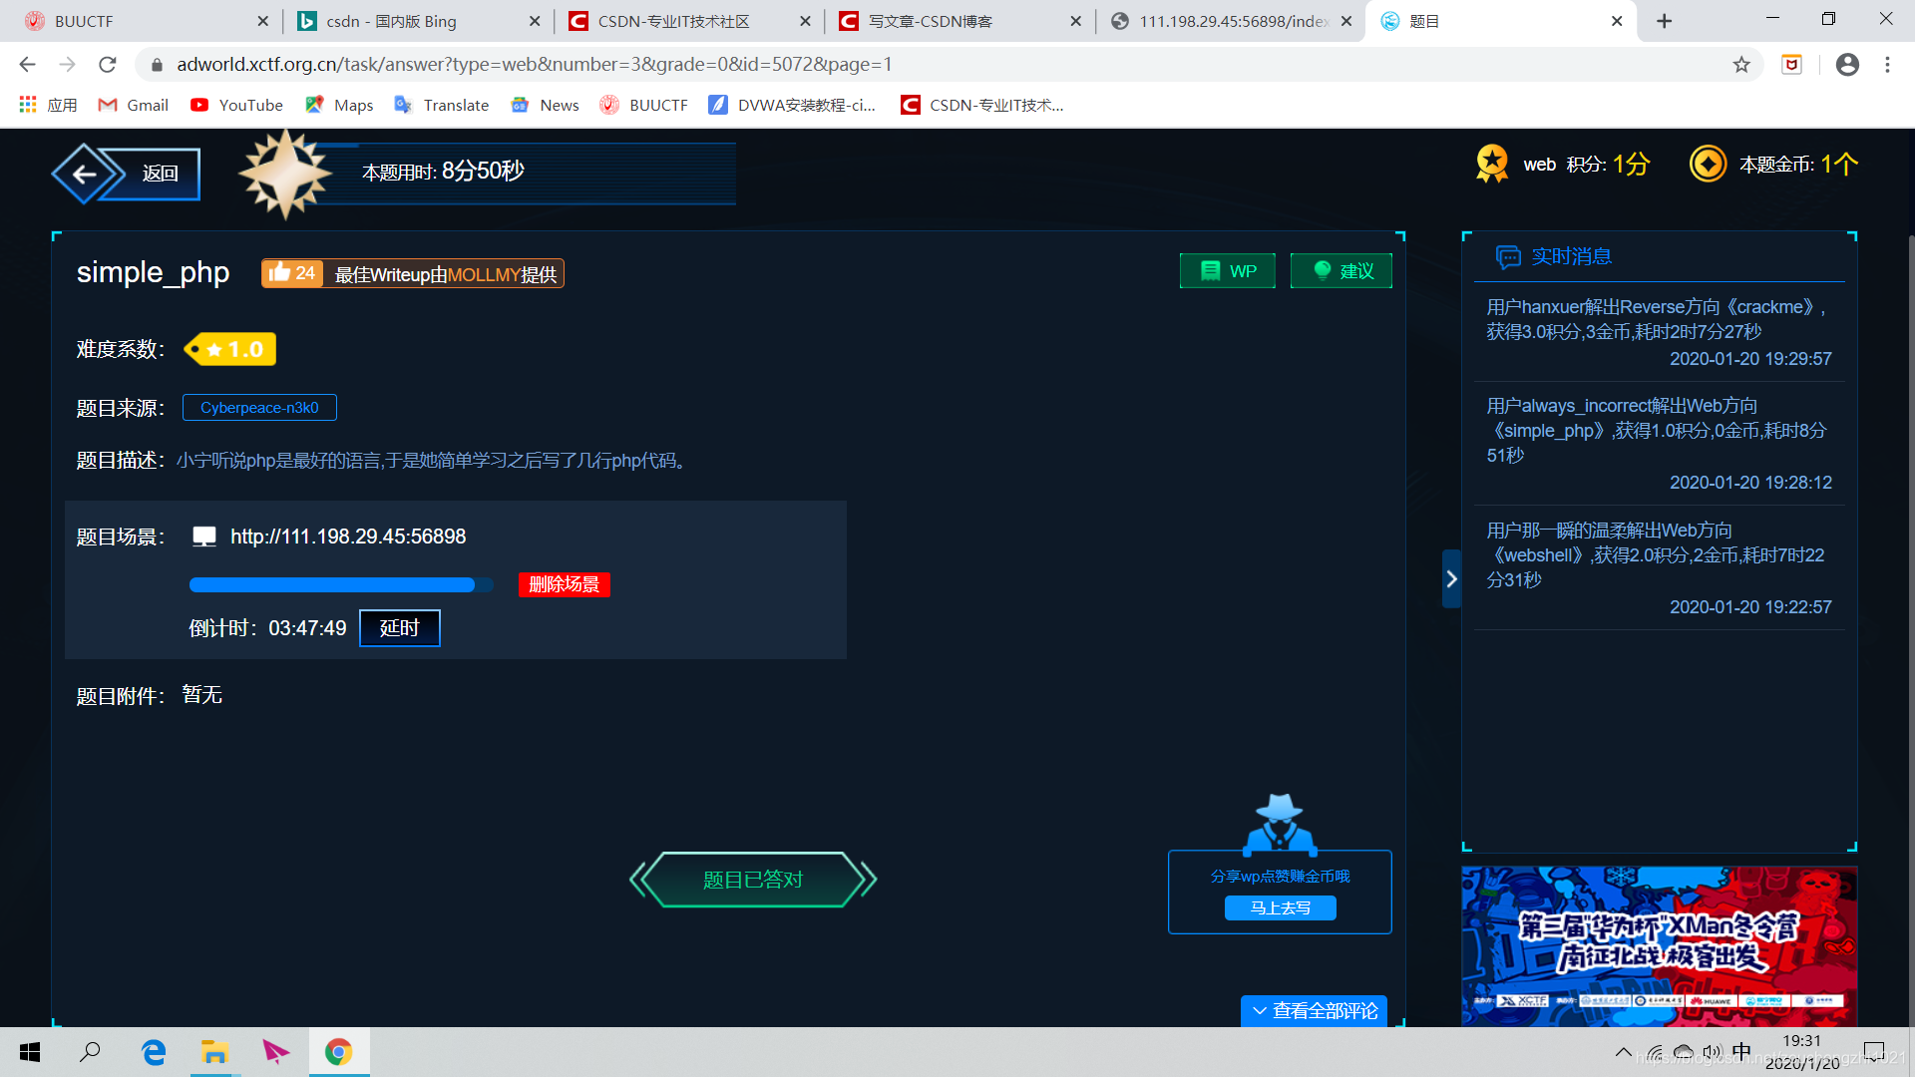Click the volume speaker tray icon

(1713, 1052)
